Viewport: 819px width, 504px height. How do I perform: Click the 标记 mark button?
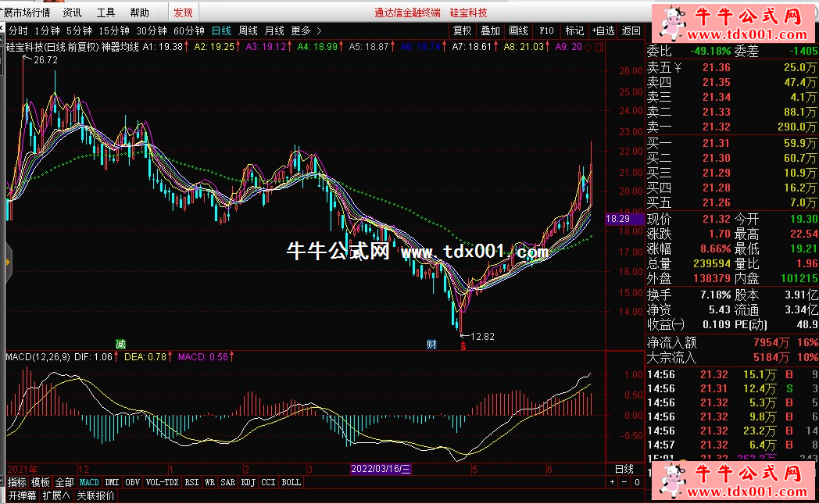click(574, 30)
